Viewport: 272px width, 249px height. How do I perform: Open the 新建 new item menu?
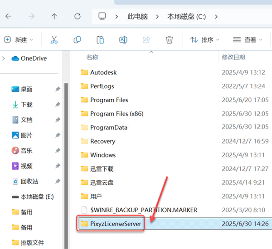tap(18, 40)
